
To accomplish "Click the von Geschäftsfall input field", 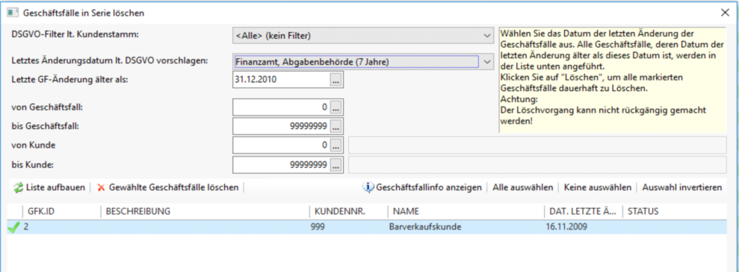I will pyautogui.click(x=282, y=107).
